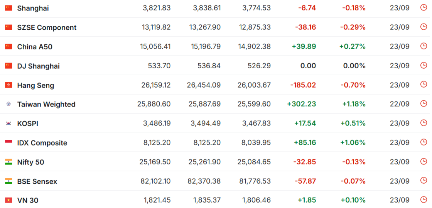The width and height of the screenshot is (432, 208).
Task: Click the clock icon in Hang Seng row
Action: 424,85
